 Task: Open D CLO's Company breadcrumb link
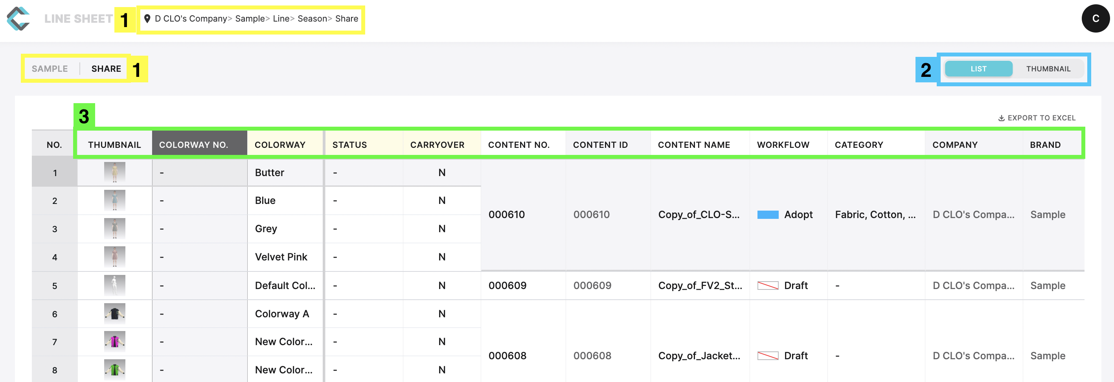pos(191,18)
